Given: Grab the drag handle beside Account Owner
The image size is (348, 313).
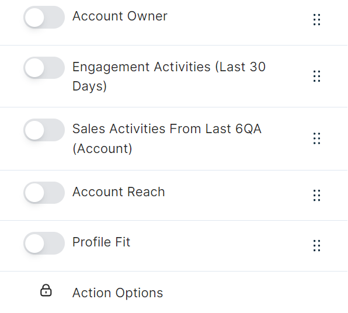Looking at the screenshot, I should pyautogui.click(x=316, y=20).
